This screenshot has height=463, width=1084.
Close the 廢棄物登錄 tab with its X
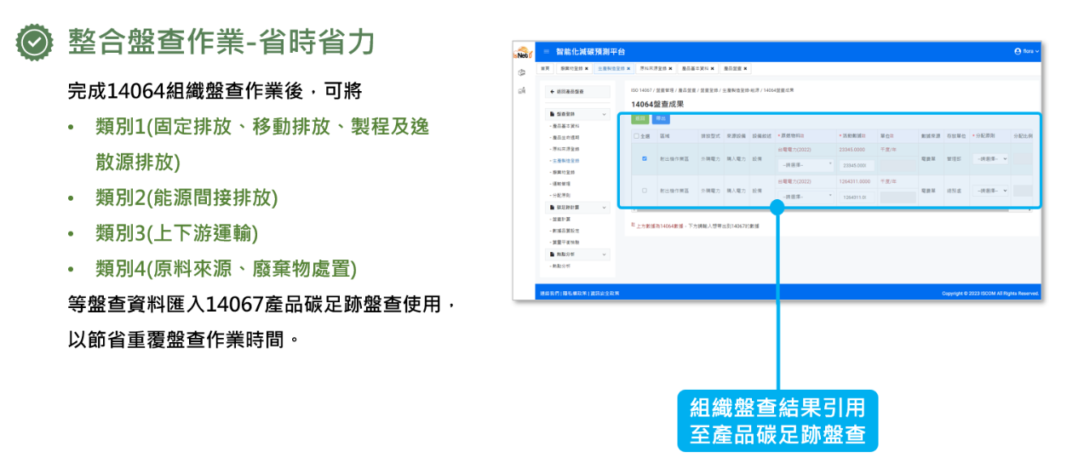(x=587, y=68)
